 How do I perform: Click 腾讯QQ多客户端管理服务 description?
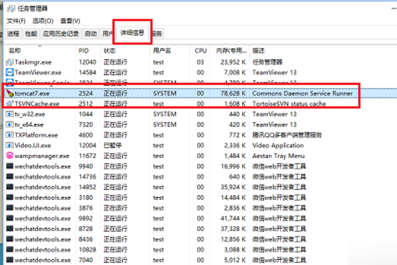click(x=287, y=135)
